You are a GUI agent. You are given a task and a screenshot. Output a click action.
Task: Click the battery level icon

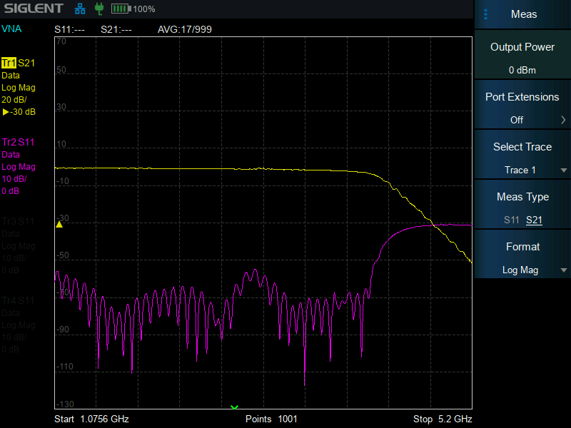(x=121, y=9)
